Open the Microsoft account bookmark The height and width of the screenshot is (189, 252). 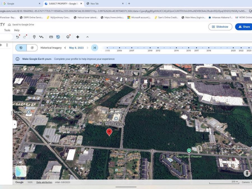[139, 17]
